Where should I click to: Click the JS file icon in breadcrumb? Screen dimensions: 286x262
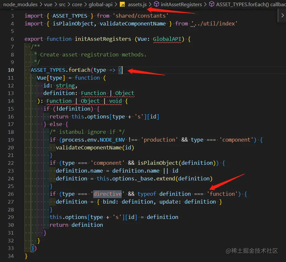[x=122, y=4]
